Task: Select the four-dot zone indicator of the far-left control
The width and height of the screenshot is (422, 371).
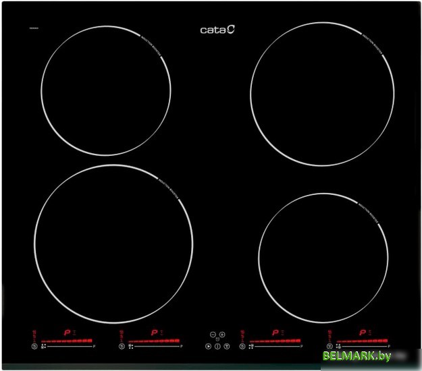Action: 44,346
